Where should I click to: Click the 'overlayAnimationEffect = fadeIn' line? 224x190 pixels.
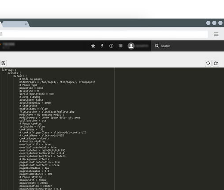coord(42,156)
